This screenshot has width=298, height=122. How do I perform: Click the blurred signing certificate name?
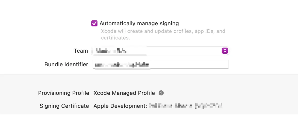pyautogui.click(x=186, y=106)
